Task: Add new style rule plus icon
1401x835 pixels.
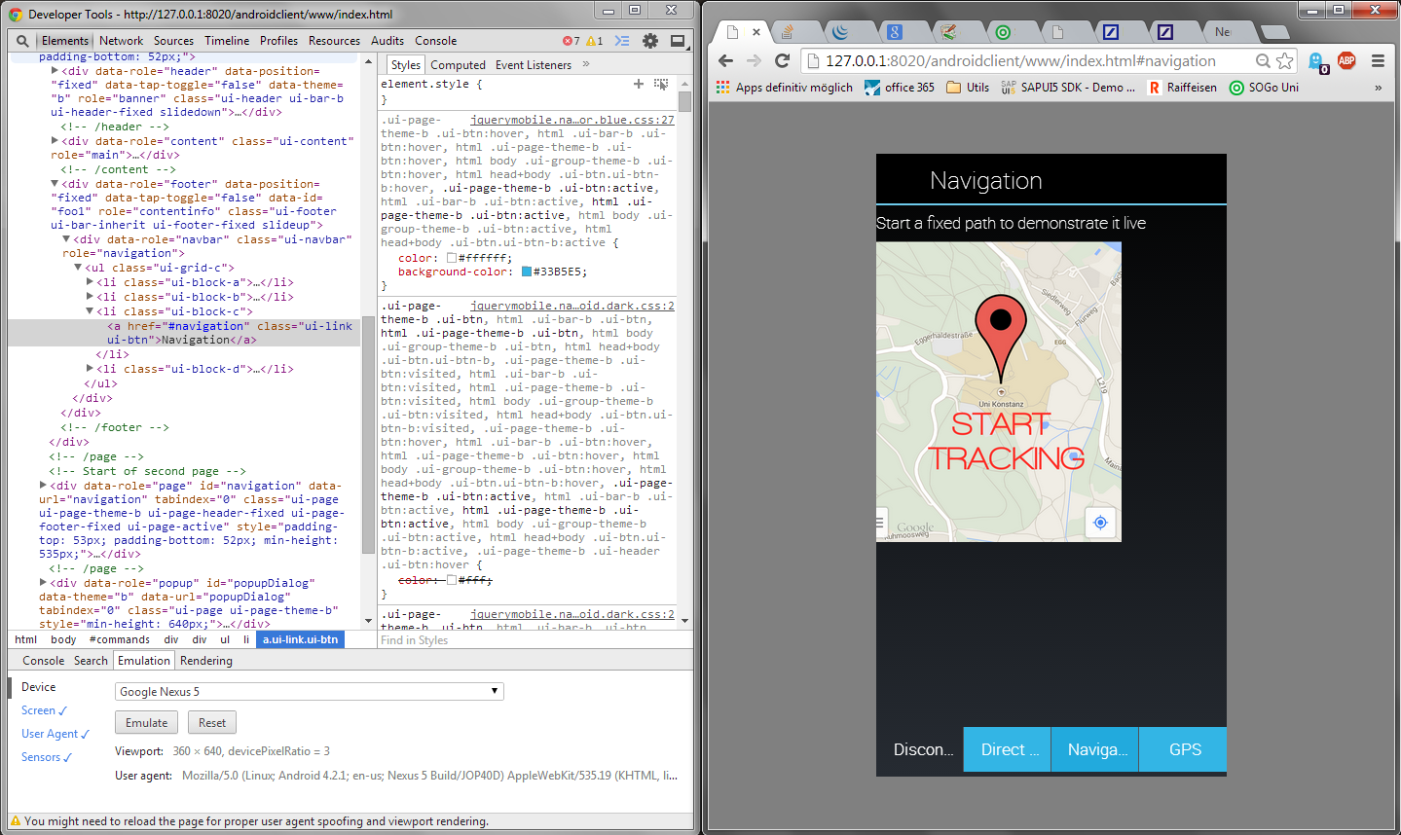Action: (639, 84)
